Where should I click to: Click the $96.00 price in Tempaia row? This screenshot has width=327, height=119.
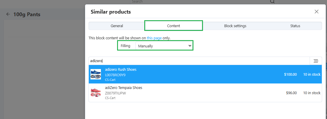click(291, 93)
